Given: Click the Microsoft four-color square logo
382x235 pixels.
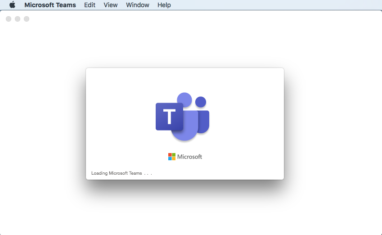Looking at the screenshot, I should click(x=172, y=157).
